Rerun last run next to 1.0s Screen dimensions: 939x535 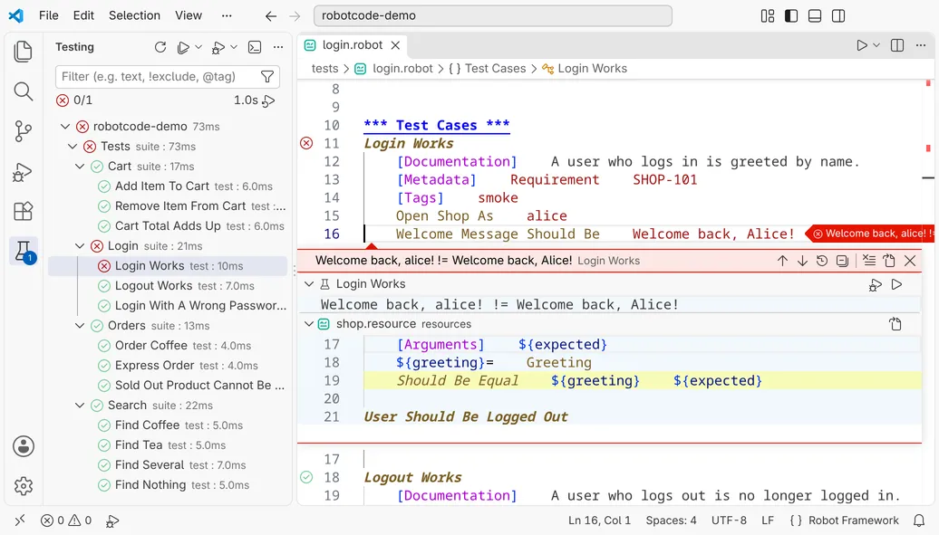pos(269,100)
